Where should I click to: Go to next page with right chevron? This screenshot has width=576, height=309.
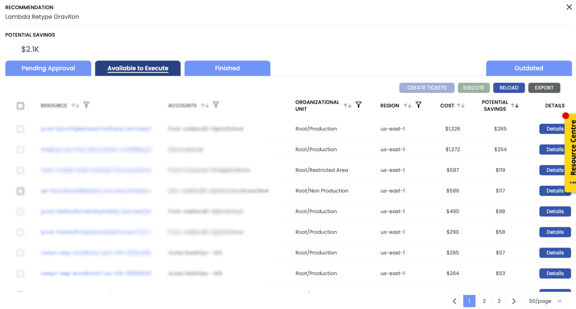point(514,301)
